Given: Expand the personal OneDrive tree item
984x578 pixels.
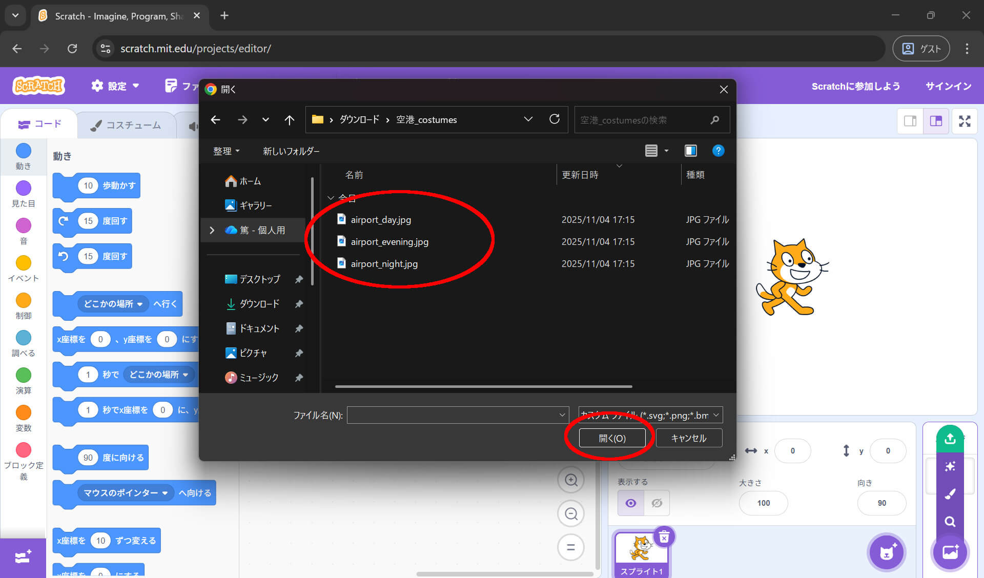Looking at the screenshot, I should click(x=212, y=230).
